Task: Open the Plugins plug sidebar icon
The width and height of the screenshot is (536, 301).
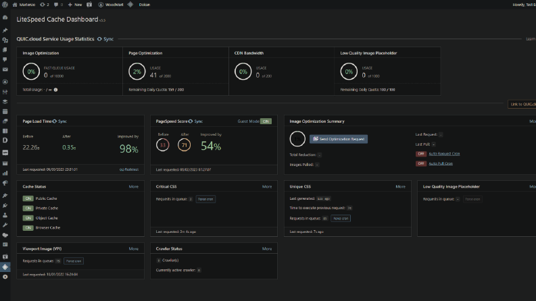Action: (5, 205)
